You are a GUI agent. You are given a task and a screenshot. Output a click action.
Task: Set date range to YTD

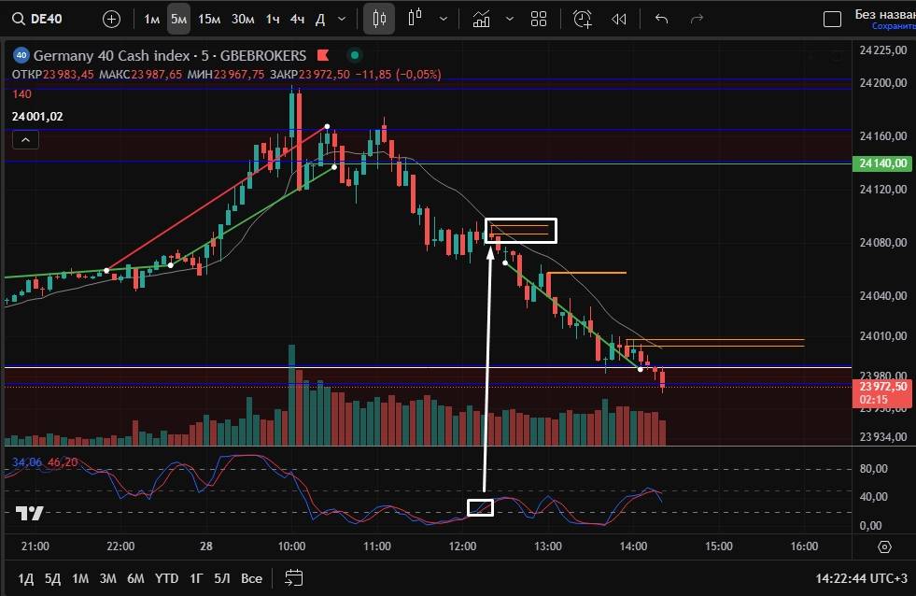(167, 578)
